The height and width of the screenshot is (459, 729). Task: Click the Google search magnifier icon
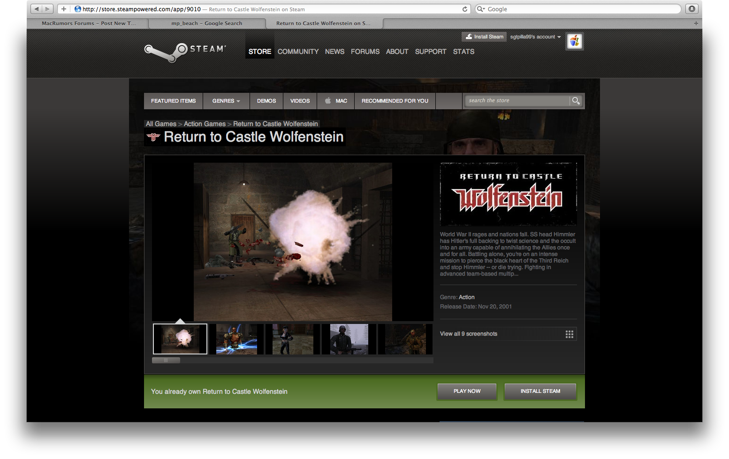pyautogui.click(x=481, y=9)
